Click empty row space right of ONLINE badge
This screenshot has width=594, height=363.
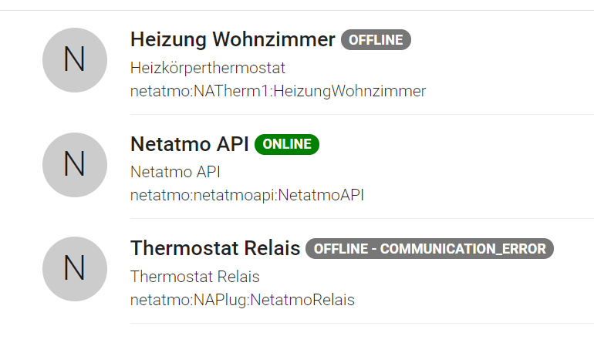[x=454, y=144]
